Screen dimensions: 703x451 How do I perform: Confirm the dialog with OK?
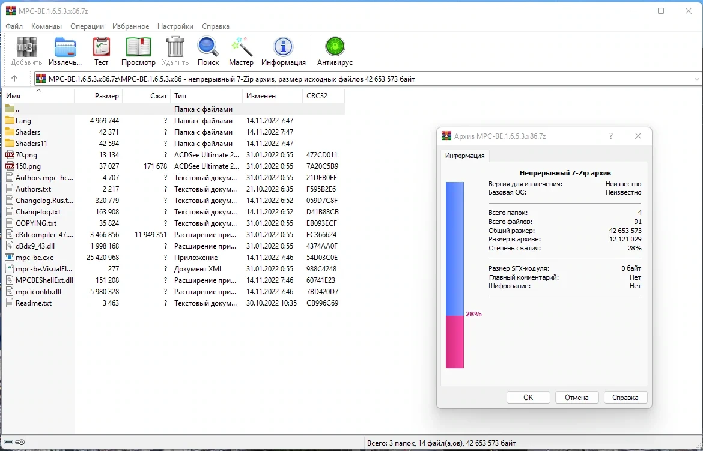coord(528,397)
